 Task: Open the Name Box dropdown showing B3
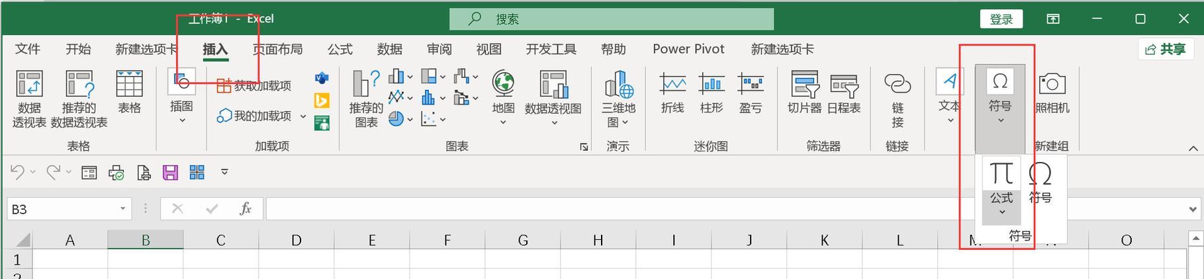(122, 209)
